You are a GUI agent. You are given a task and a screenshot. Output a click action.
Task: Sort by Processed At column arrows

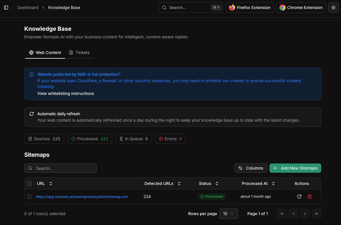pyautogui.click(x=273, y=183)
